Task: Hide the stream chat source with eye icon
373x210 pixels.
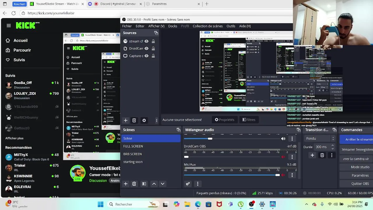Action: (x=146, y=41)
